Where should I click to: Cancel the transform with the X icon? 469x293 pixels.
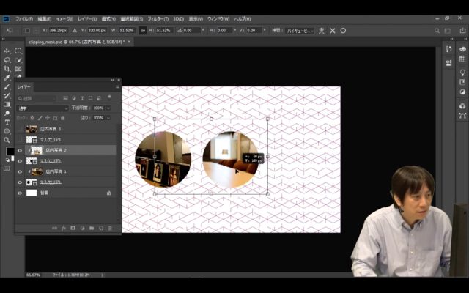(333, 31)
